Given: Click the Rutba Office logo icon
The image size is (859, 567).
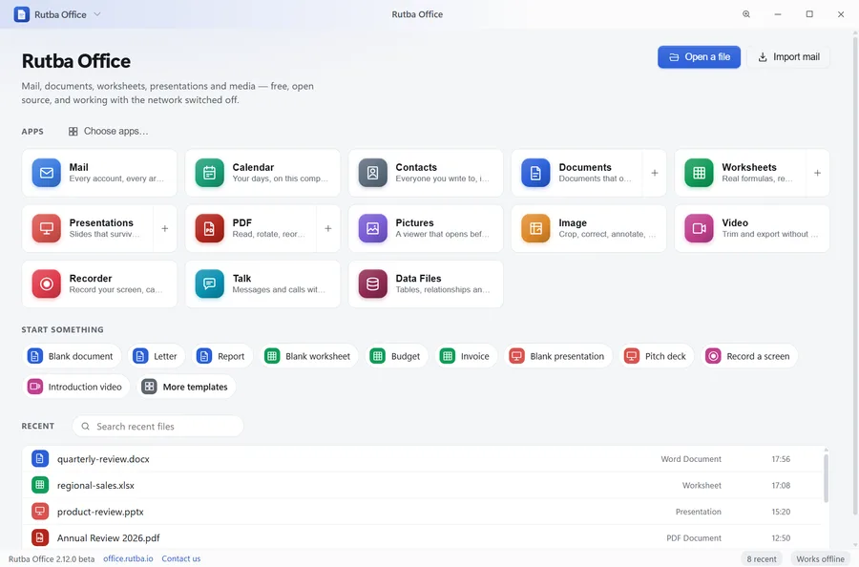Looking at the screenshot, I should pos(21,14).
